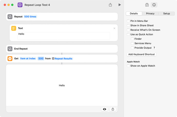Click Add Keyboard Shortcut button
177x117 pixels.
tap(141, 54)
